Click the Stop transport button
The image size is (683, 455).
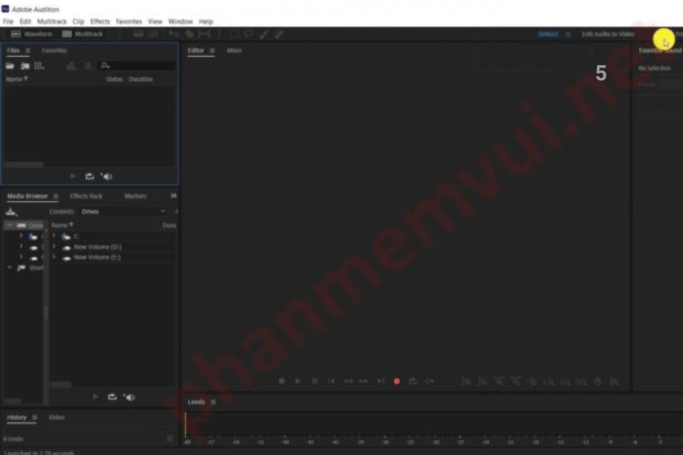(282, 381)
